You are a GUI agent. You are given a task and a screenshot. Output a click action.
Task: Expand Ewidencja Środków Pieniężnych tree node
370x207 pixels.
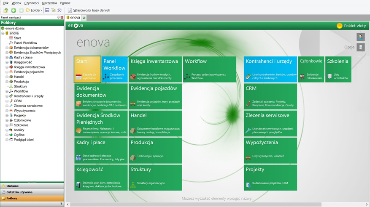coord(7,53)
